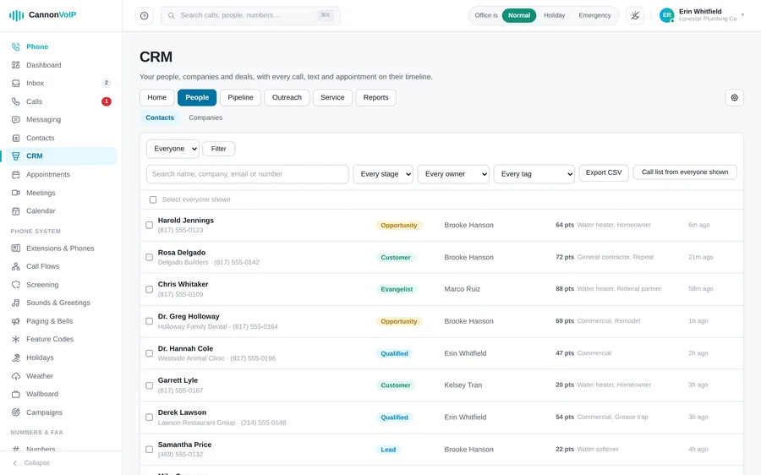Focus the Search calls, people, numbers field
The height and width of the screenshot is (475, 761).
point(250,15)
